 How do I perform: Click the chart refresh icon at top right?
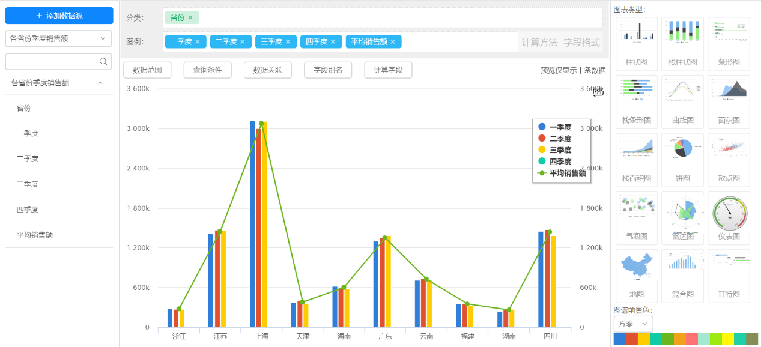point(598,92)
